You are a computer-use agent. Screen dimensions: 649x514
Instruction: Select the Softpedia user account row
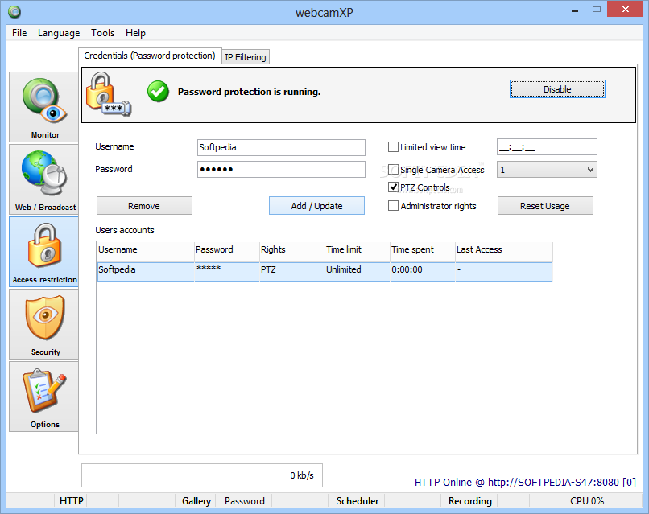point(324,271)
